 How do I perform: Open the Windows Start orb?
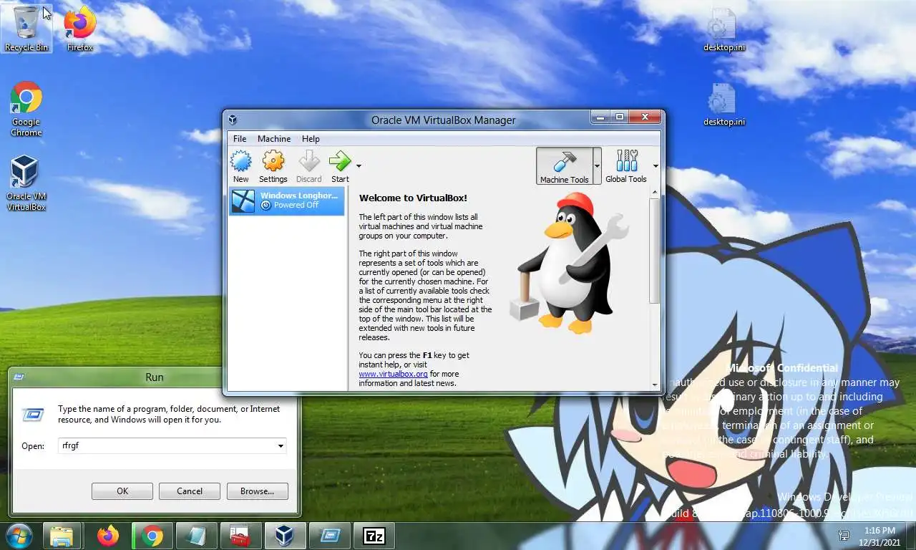click(x=19, y=536)
